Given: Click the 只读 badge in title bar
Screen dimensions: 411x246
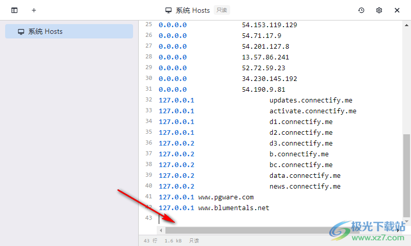Looking at the screenshot, I should point(222,10).
